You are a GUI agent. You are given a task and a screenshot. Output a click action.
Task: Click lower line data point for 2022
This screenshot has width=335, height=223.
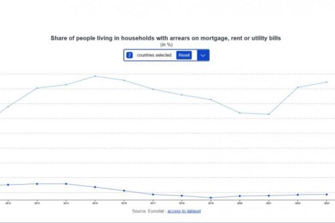(298, 195)
